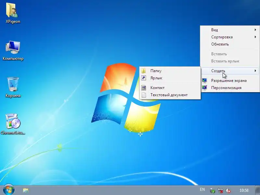
Task: Open the XPigeon folder icon
Action: pyautogui.click(x=12, y=10)
